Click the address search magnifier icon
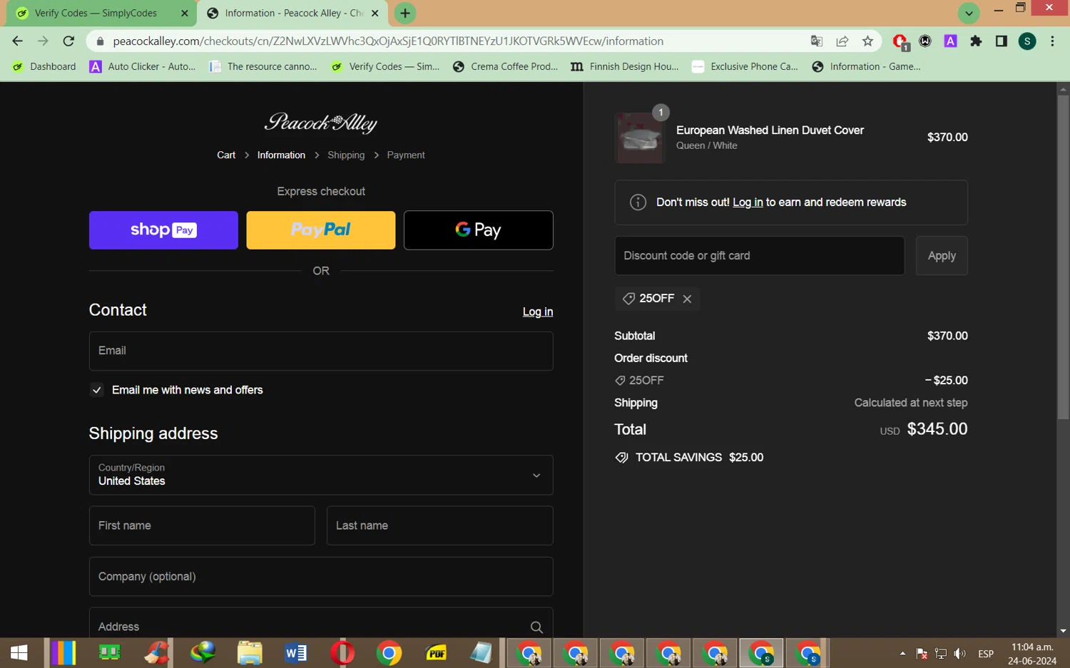1070x668 pixels. click(x=536, y=627)
